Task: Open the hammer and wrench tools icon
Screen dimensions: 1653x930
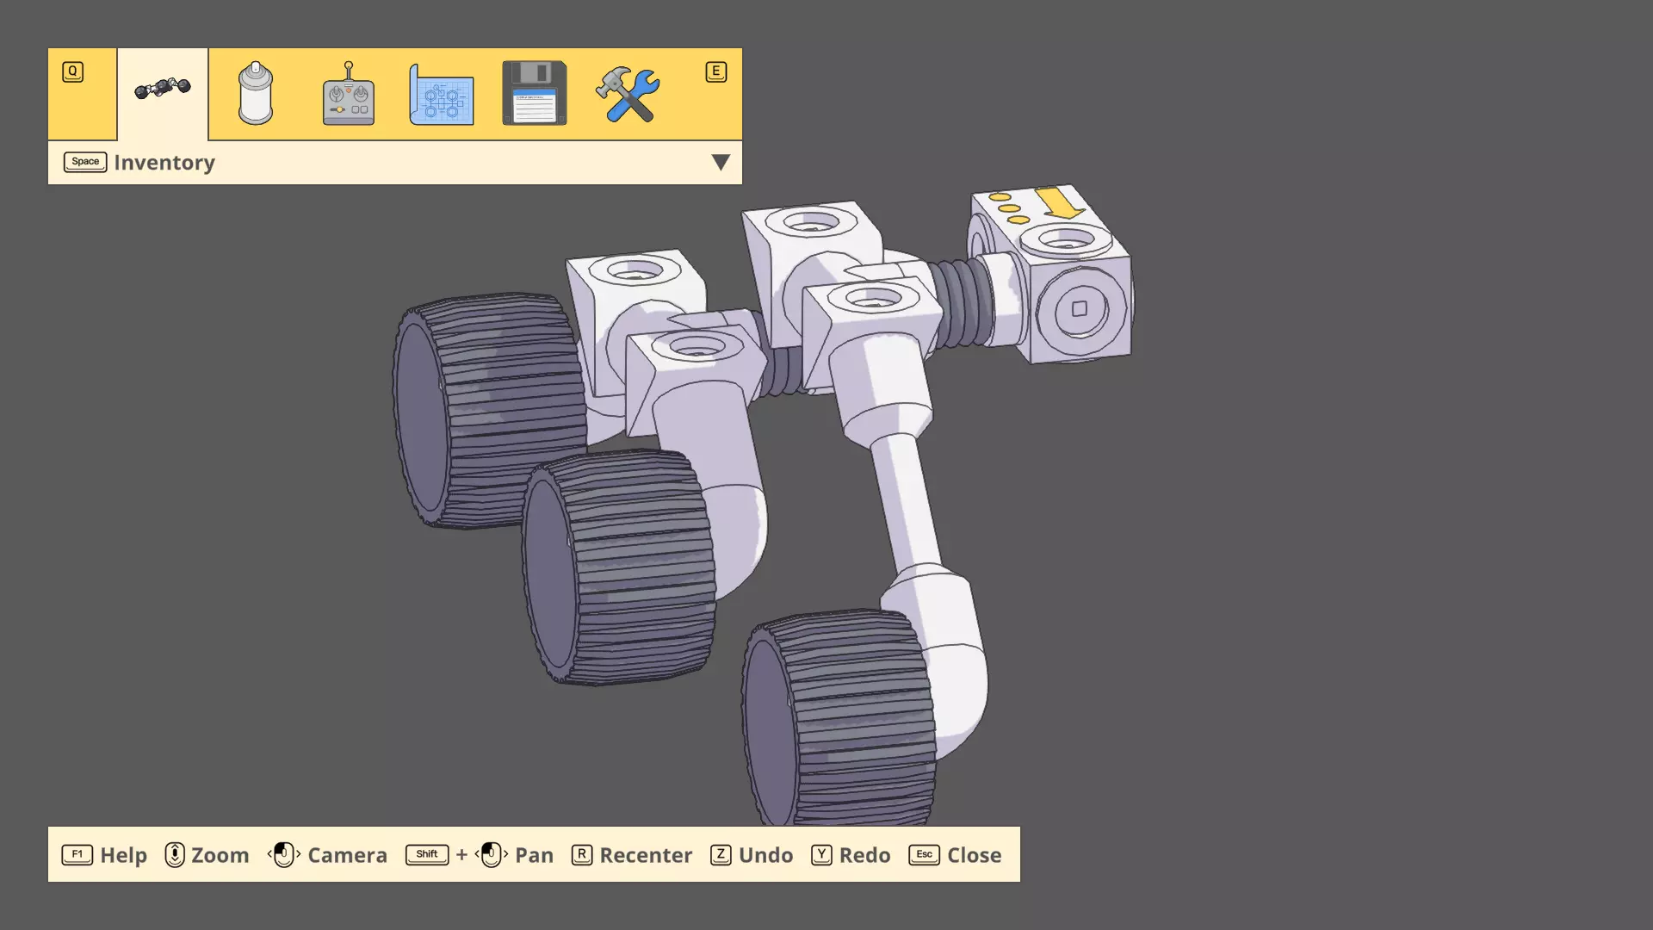Action: (628, 94)
